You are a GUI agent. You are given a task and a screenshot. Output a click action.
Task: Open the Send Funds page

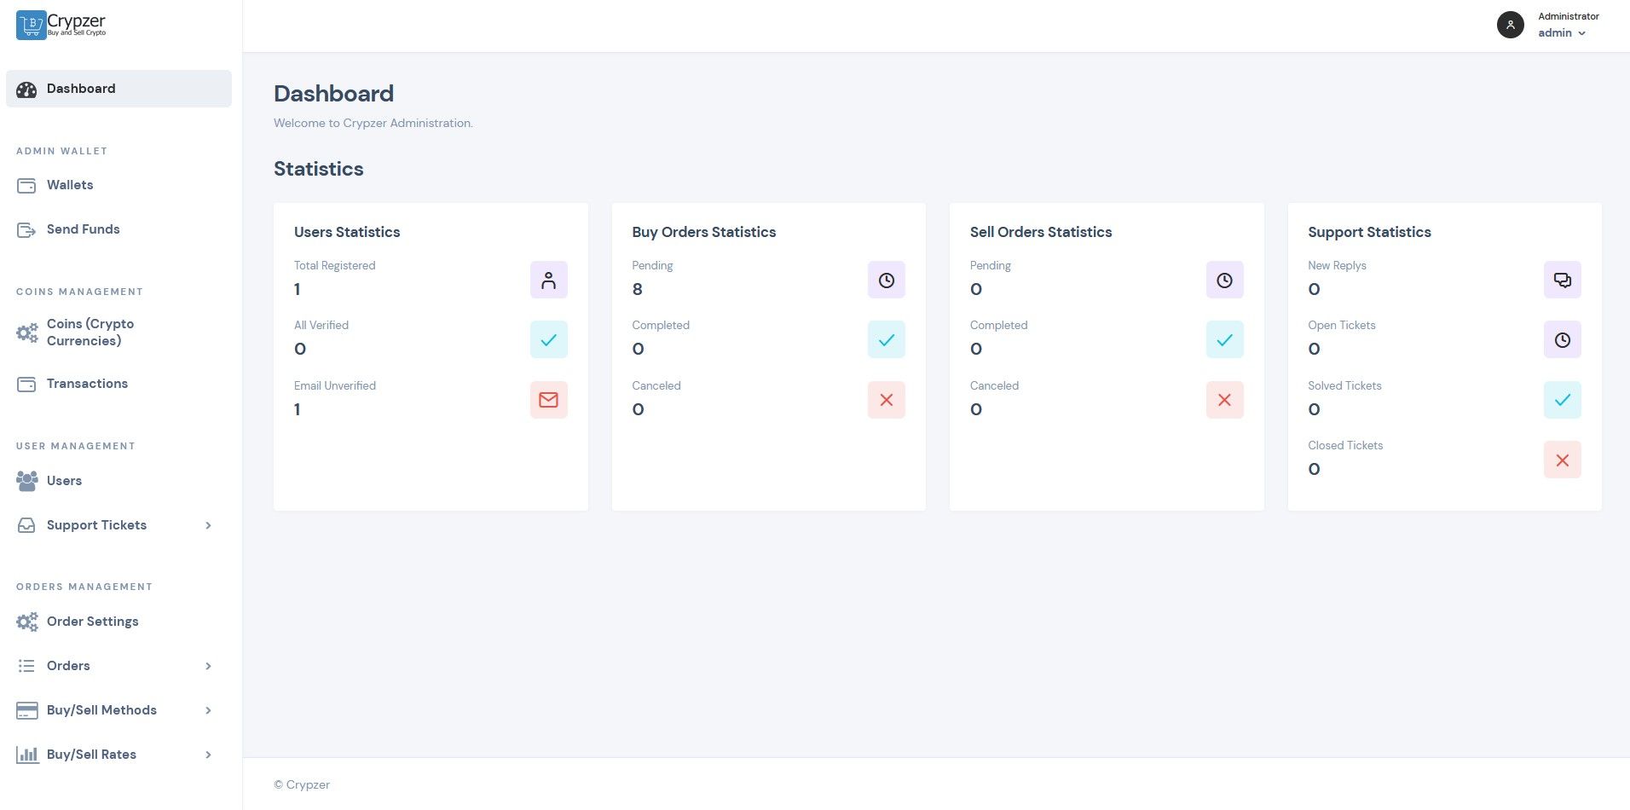[x=83, y=229]
